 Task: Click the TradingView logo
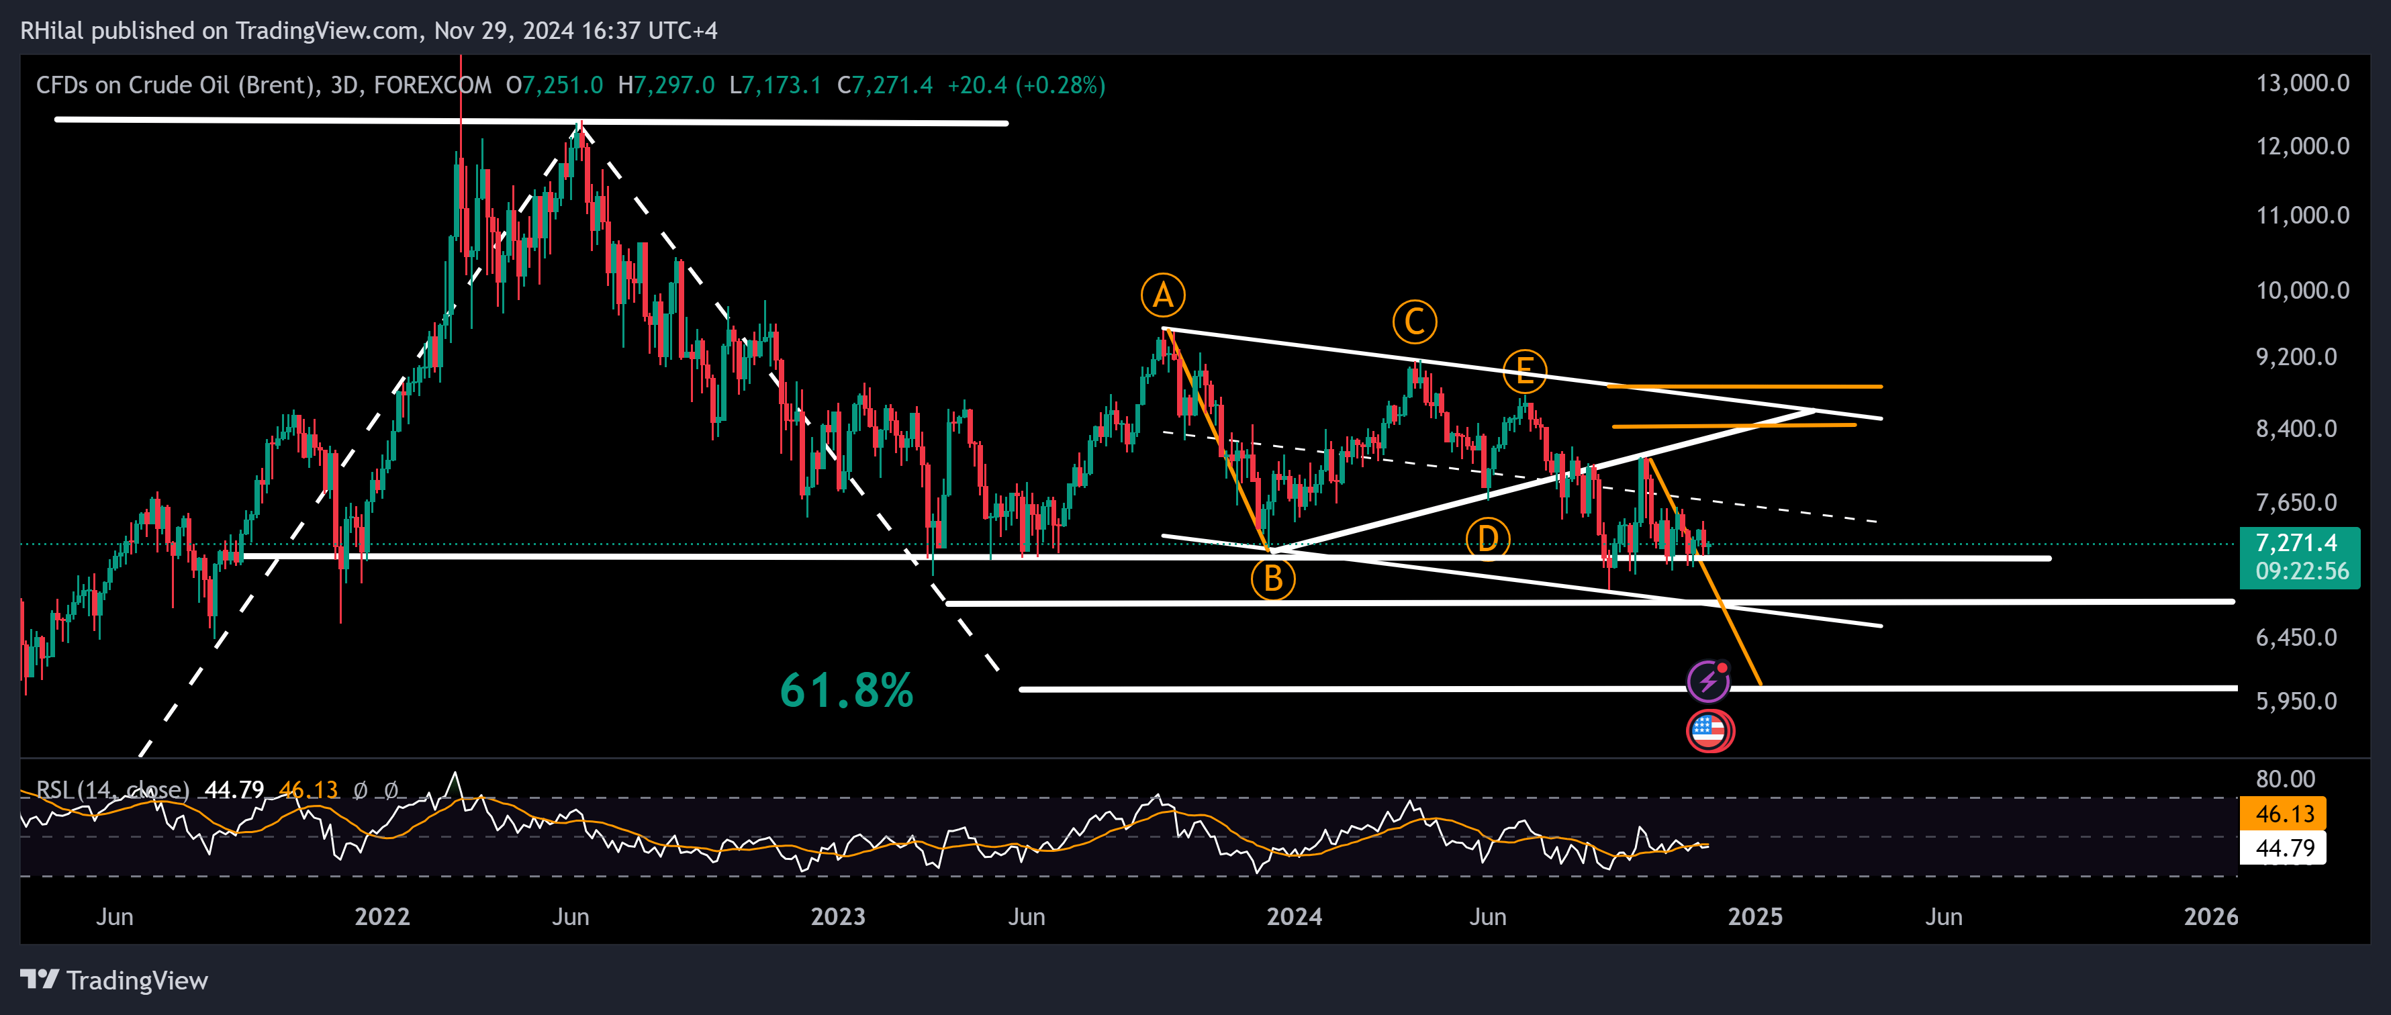point(114,979)
